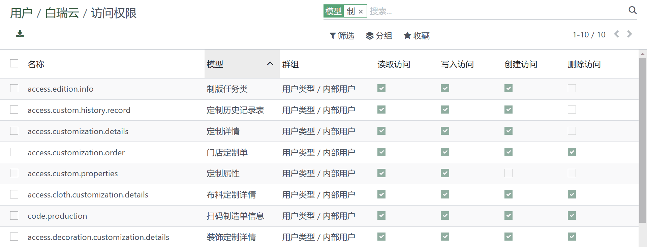Sort by 模型 column header
This screenshot has height=247, width=647.
click(242, 64)
